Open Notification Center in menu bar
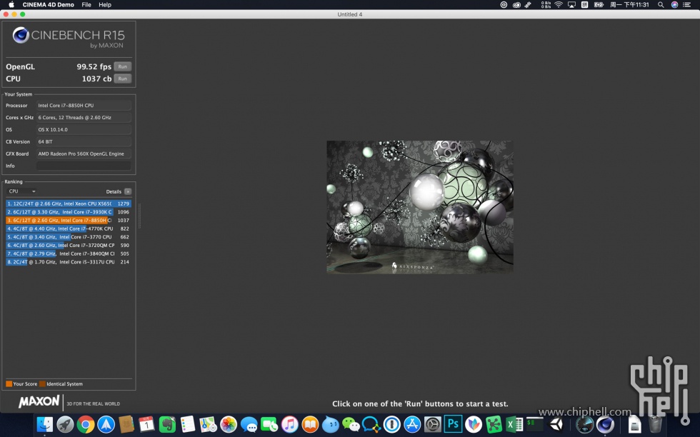The image size is (700, 437). point(687,4)
